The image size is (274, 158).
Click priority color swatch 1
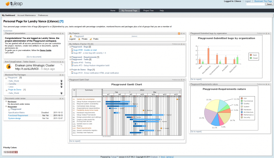pyautogui.click(x=4, y=152)
